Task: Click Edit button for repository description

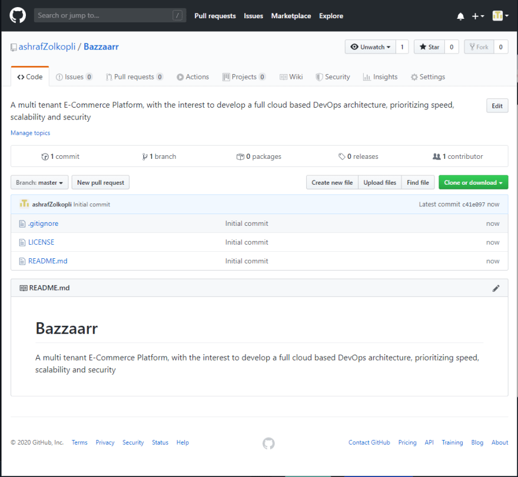Action: click(x=497, y=106)
